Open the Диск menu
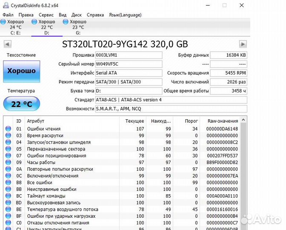Viewport: 286px width, 230px height. (77, 15)
